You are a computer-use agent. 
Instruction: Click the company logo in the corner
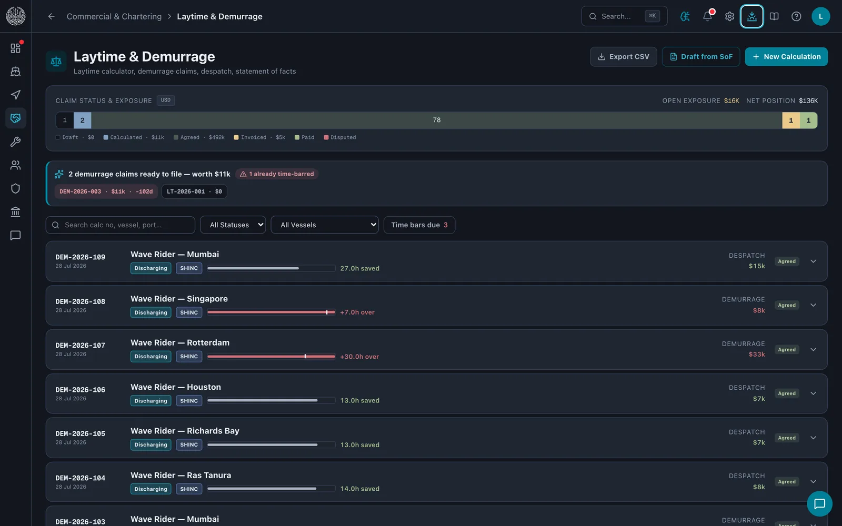click(15, 16)
